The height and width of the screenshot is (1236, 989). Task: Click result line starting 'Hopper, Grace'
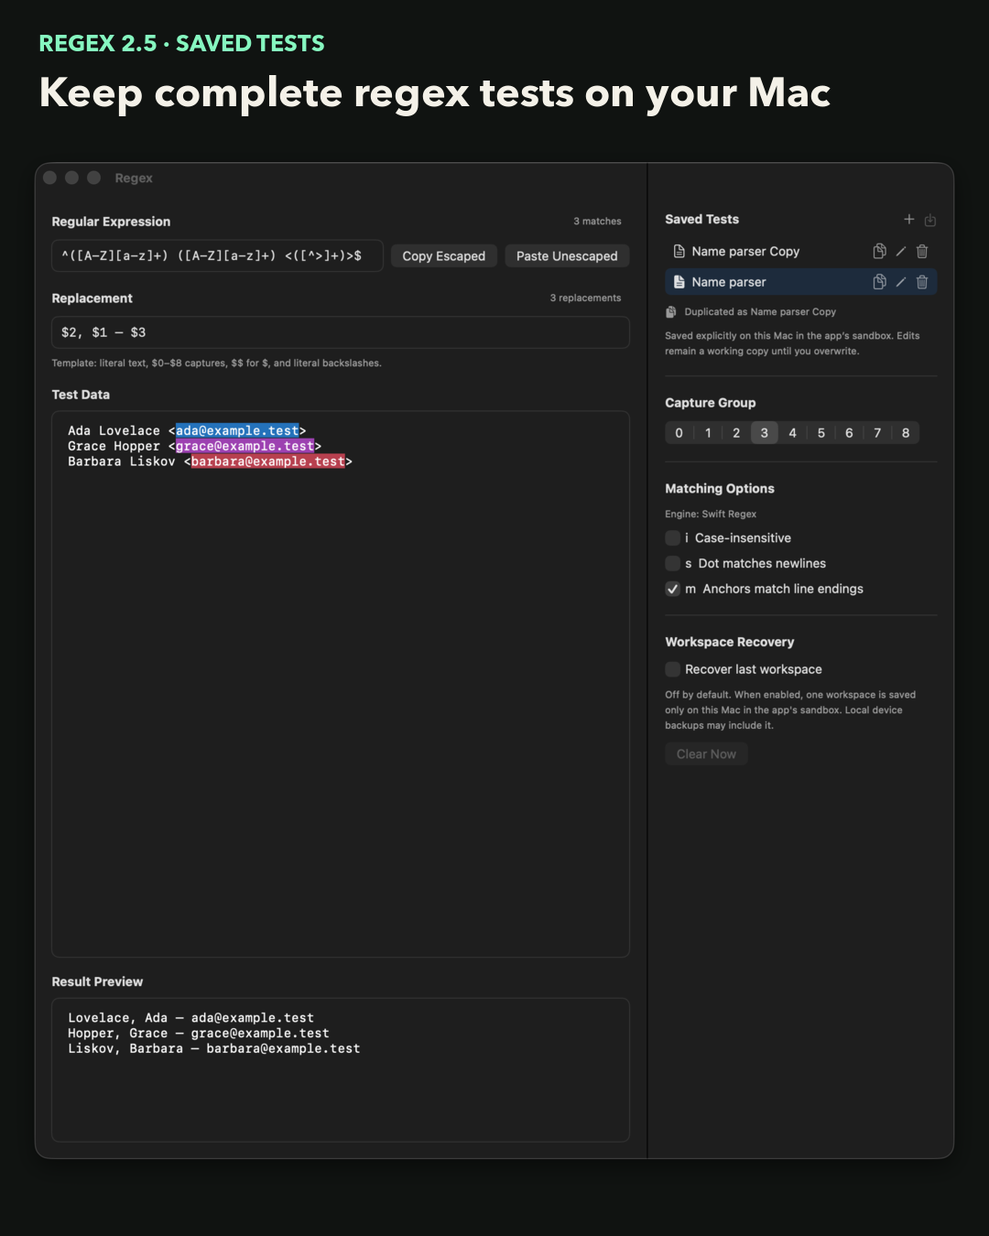click(199, 1034)
